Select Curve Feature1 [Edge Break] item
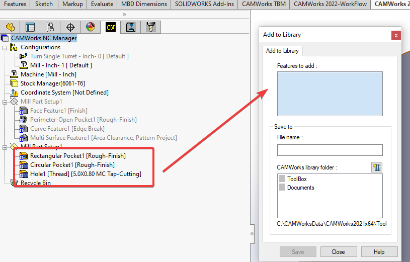410x262 pixels. tap(67, 129)
